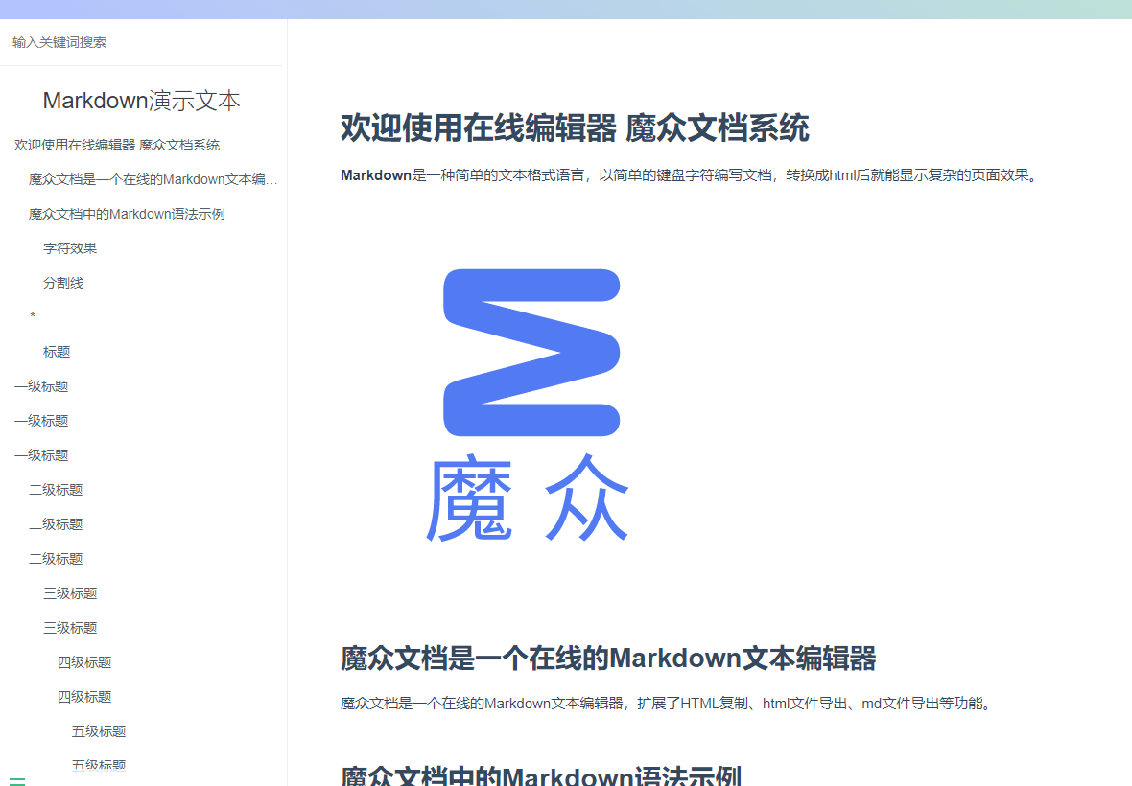The image size is (1132, 786).
Task: Open the first 二级标题 sidebar entry
Action: point(56,491)
